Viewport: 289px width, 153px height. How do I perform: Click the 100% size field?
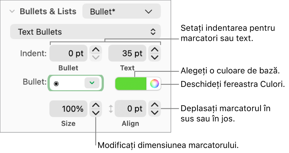click(x=68, y=109)
